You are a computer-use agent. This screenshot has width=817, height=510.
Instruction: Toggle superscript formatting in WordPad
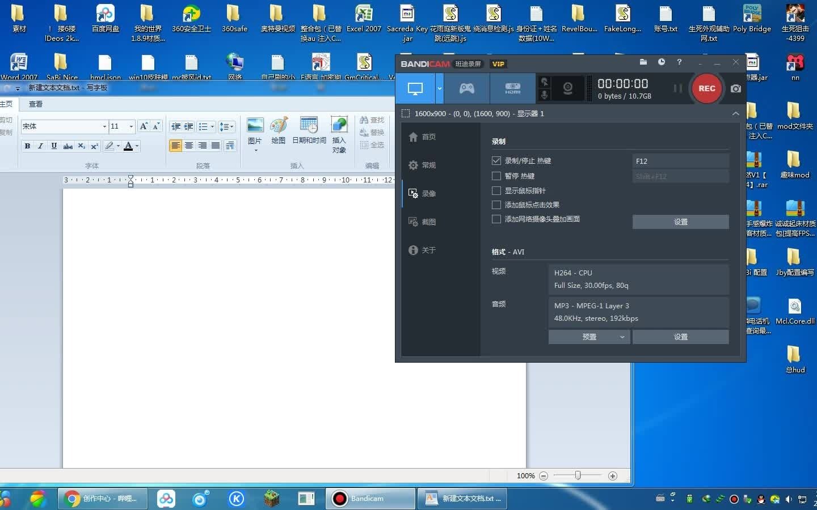[94, 146]
